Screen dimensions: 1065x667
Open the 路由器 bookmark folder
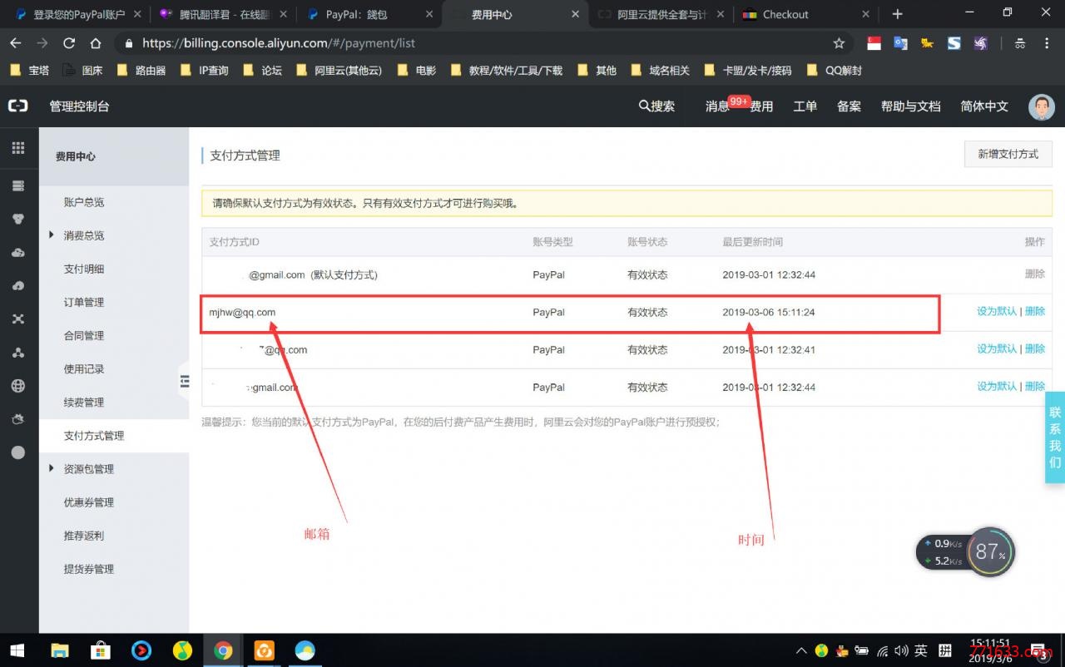pyautogui.click(x=141, y=71)
